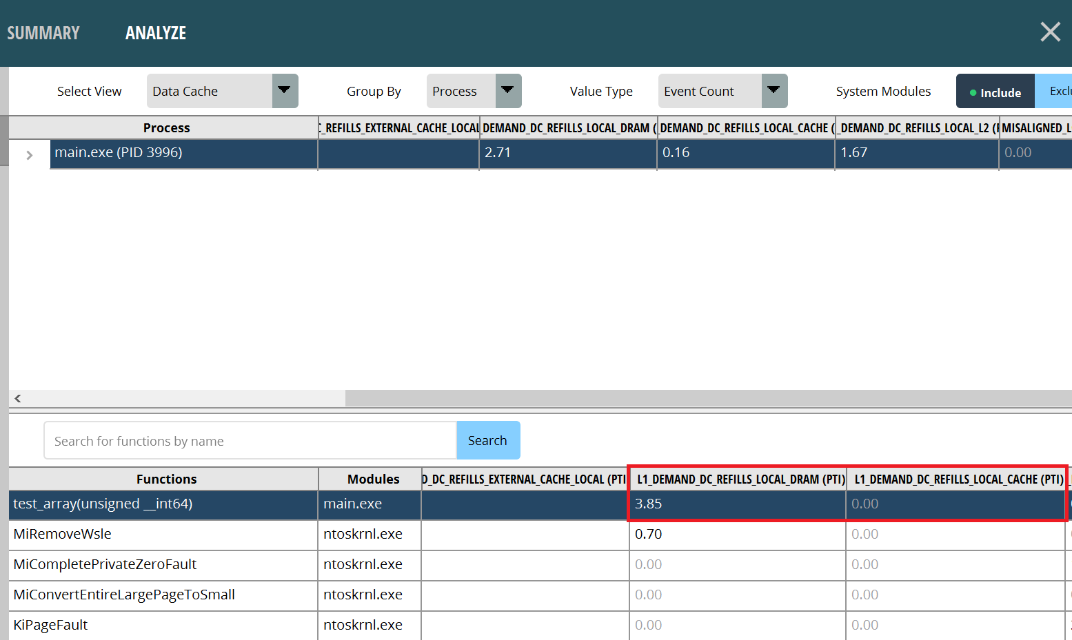
Task: Sort by the Modules column header
Action: (373, 479)
